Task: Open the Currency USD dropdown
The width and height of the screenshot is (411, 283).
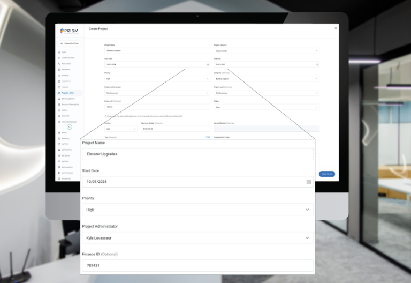Action: (x=135, y=129)
